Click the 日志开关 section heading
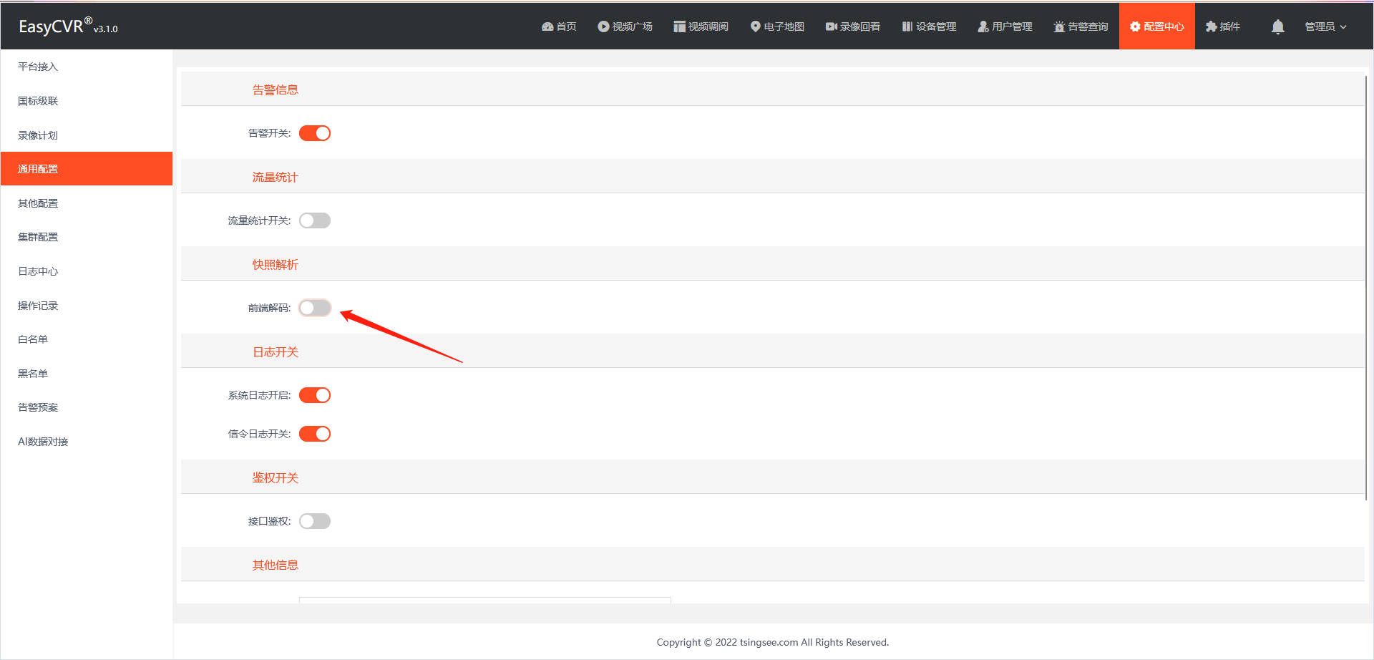 click(x=275, y=351)
